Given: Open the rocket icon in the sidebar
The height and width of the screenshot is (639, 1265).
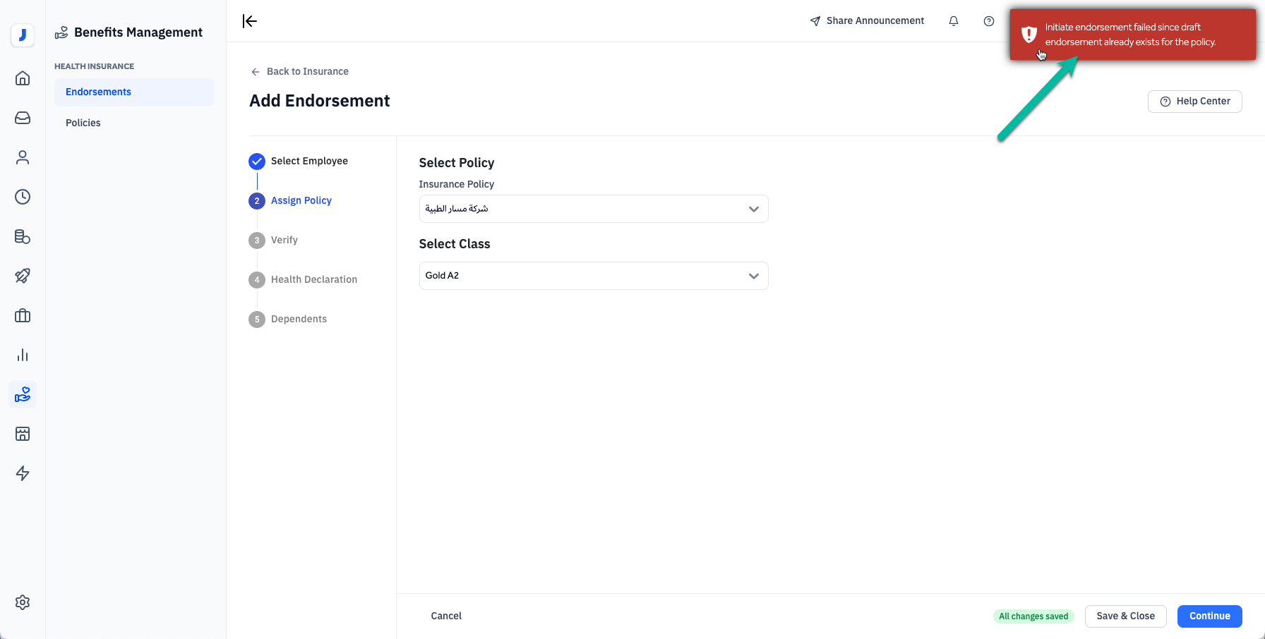Looking at the screenshot, I should 23,276.
